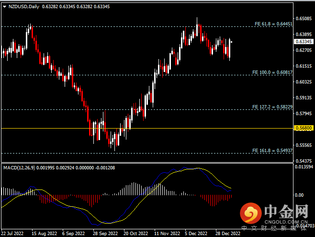
Task: Click the 0.56800 horizontal line price tag
Action: [x=303, y=128]
